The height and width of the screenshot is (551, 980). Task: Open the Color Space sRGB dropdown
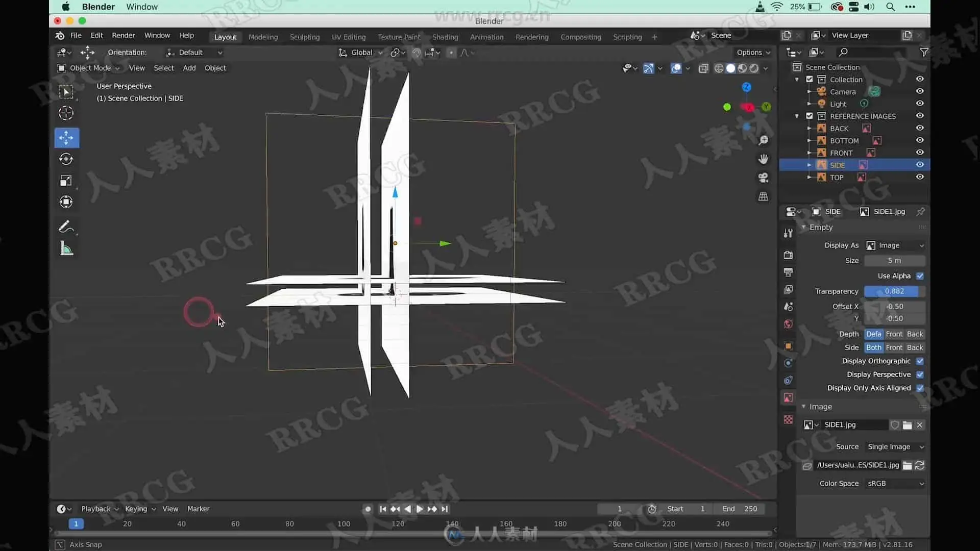[895, 483]
